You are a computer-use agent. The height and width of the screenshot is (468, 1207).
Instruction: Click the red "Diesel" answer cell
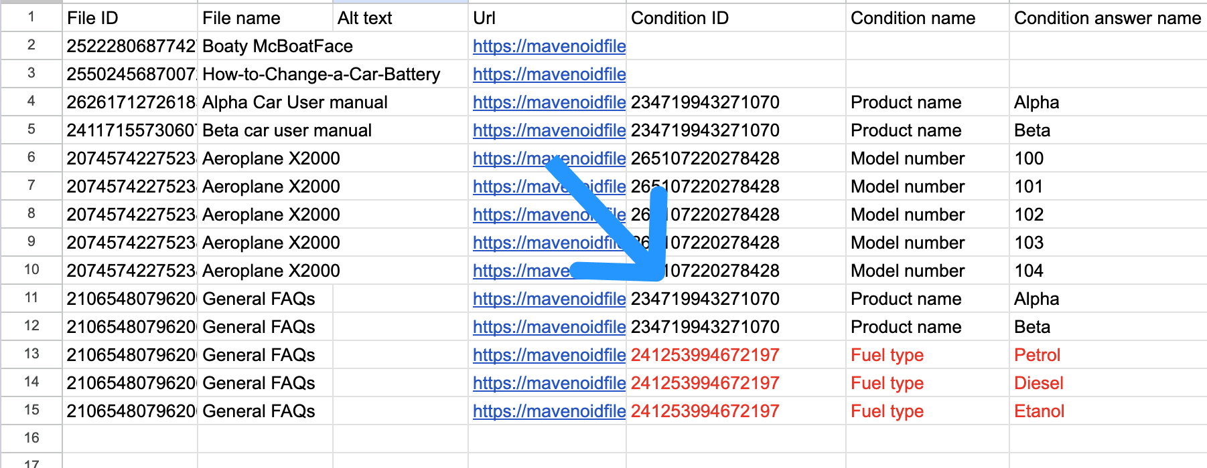pyautogui.click(x=1107, y=383)
